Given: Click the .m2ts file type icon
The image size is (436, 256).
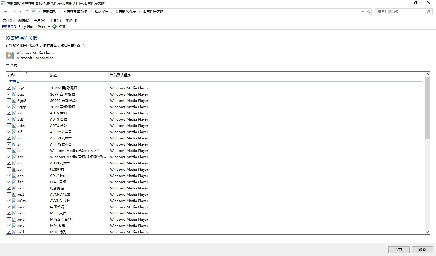Looking at the screenshot, I should coord(14,201).
